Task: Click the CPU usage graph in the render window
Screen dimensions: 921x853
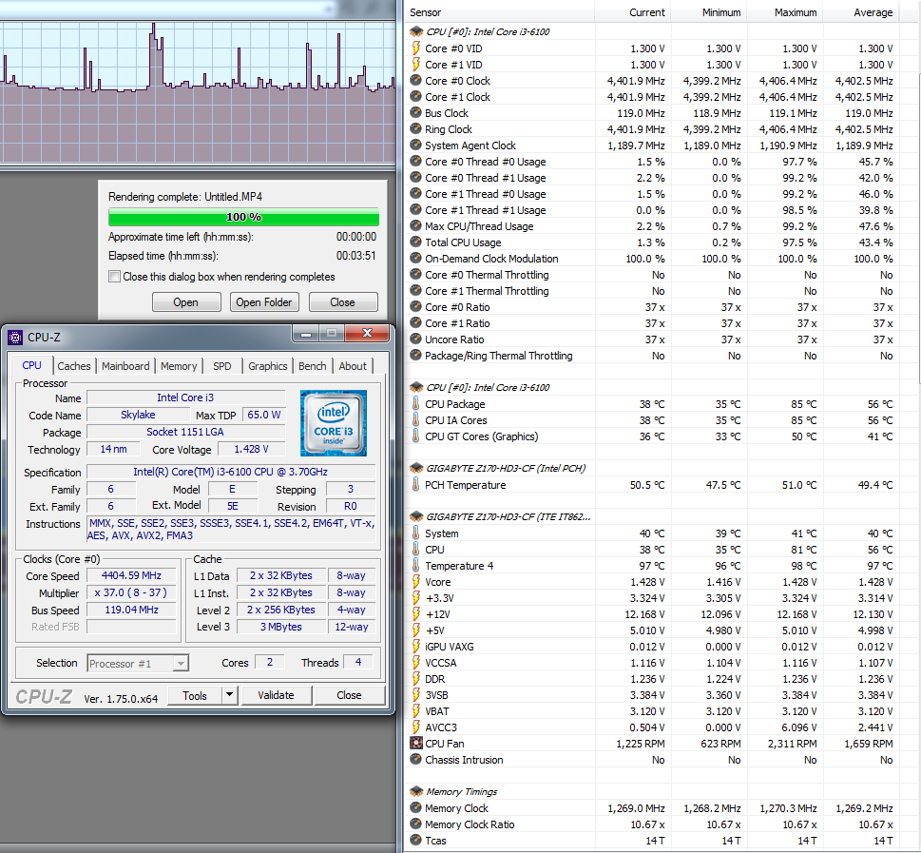Action: tap(198, 93)
